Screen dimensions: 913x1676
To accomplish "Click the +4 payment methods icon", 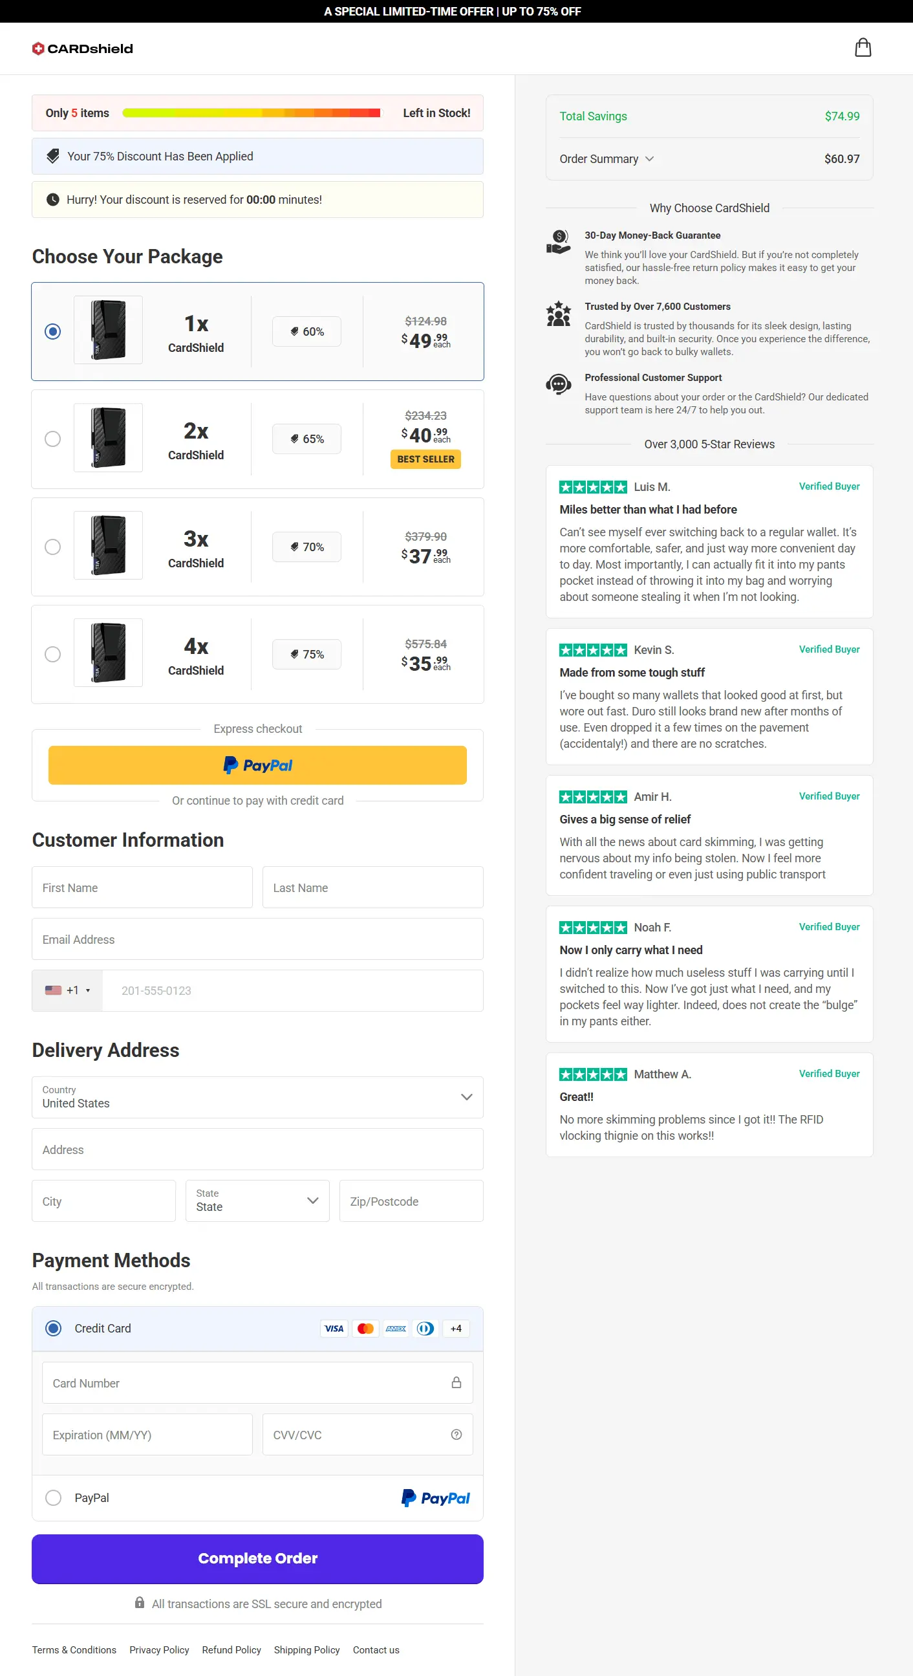I will [x=455, y=1328].
